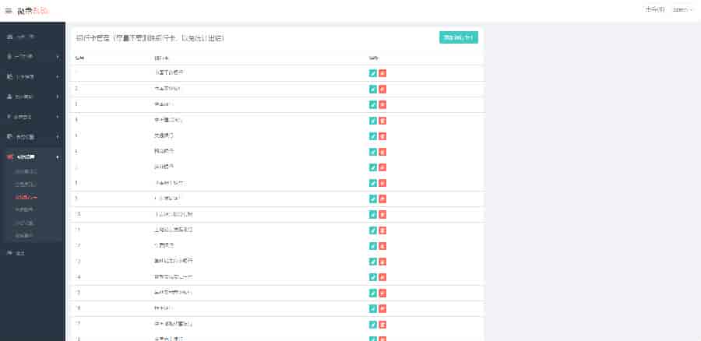Delete the bank in row 13
The width and height of the screenshot is (701, 341).
pos(382,262)
